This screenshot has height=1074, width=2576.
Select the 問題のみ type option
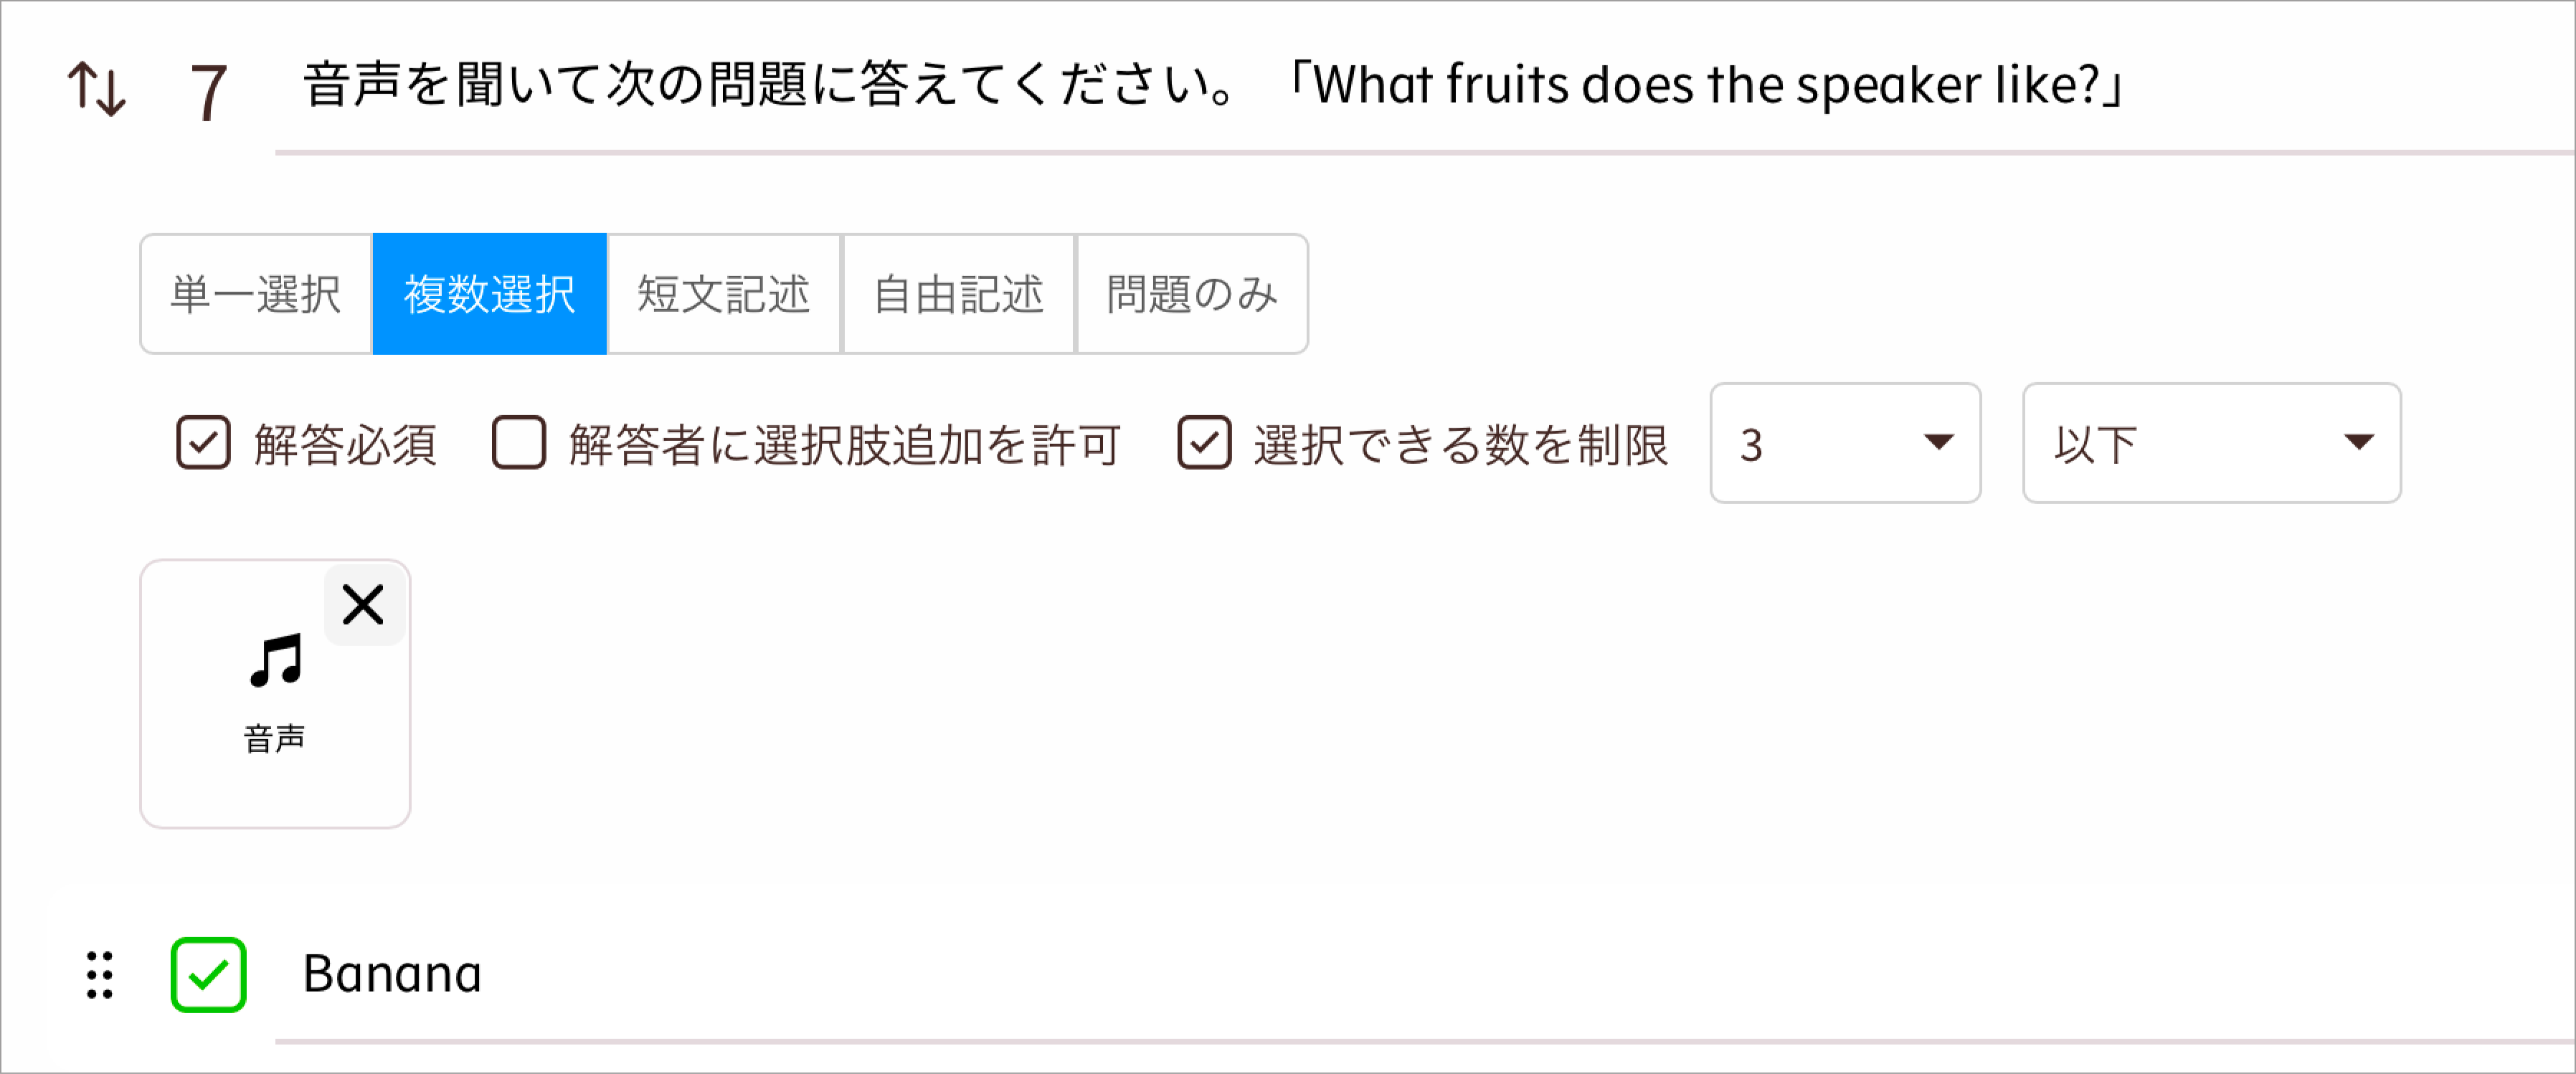1192,294
